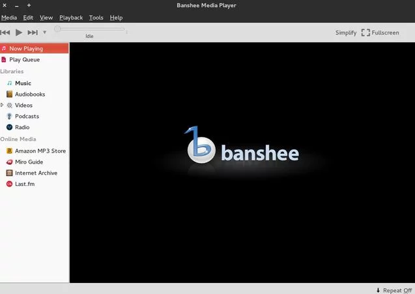Click the volume control beside seek bar
Image resolution: width=415 pixels, height=294 pixels.
127,33
